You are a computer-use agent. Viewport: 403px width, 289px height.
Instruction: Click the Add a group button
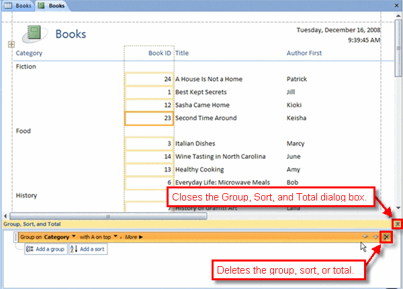click(46, 249)
